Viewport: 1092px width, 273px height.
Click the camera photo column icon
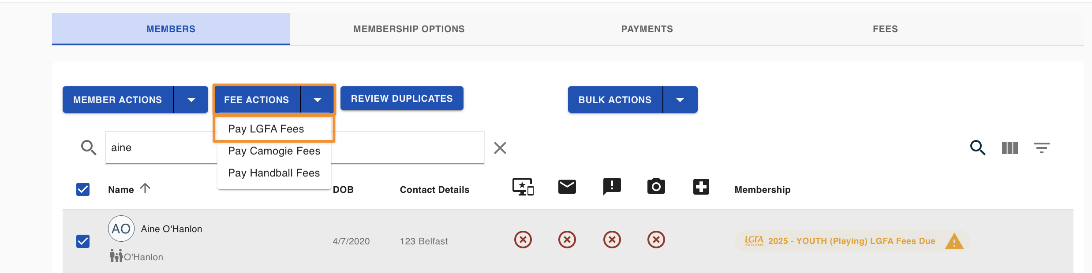pos(656,187)
